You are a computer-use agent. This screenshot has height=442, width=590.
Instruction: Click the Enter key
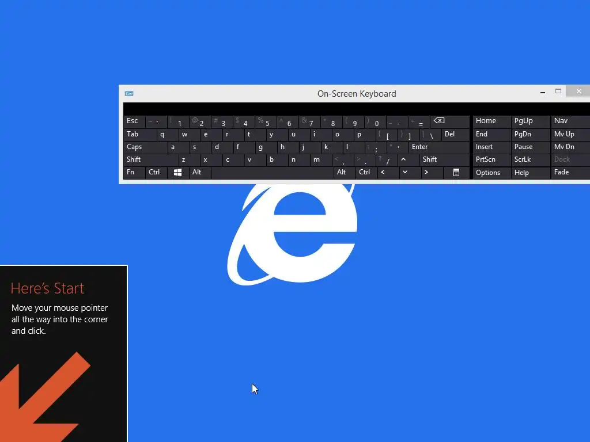pos(438,147)
